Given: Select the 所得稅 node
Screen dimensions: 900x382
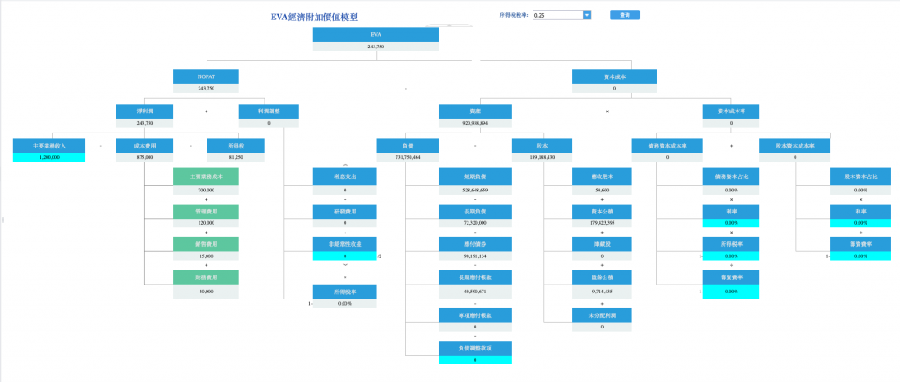Looking at the screenshot, I should (x=236, y=146).
